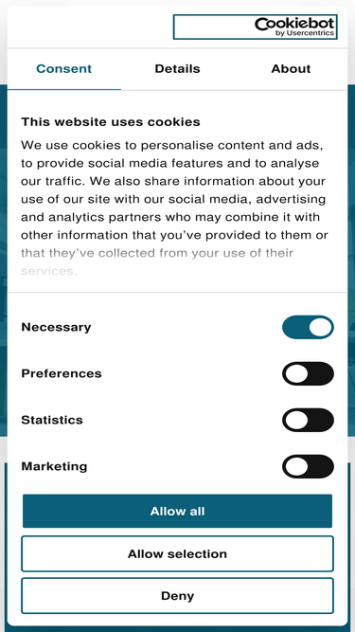Toggle the Necessary cookies switch
The height and width of the screenshot is (632, 355).
pos(308,327)
